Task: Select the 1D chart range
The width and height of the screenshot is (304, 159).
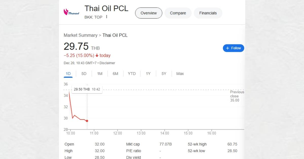Action: pos(68,74)
